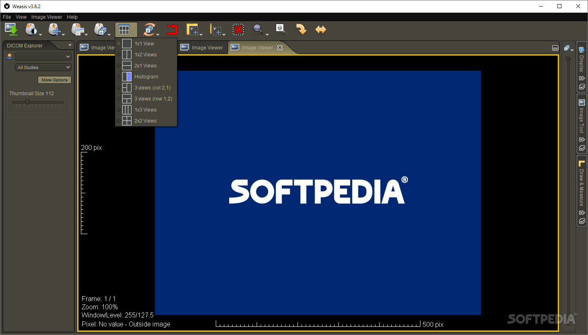Open the Zoom options dropdown arrow
The width and height of the screenshot is (588, 335).
[267, 35]
